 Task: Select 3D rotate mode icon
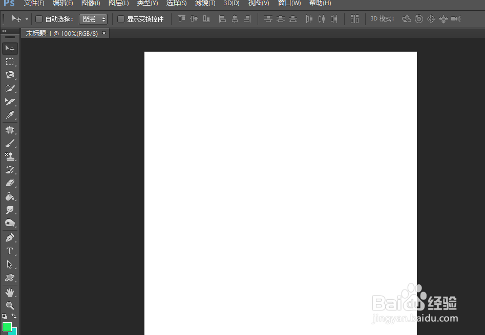tap(407, 19)
